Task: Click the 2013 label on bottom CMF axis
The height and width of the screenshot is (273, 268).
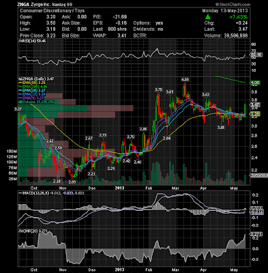Action: [x=119, y=270]
